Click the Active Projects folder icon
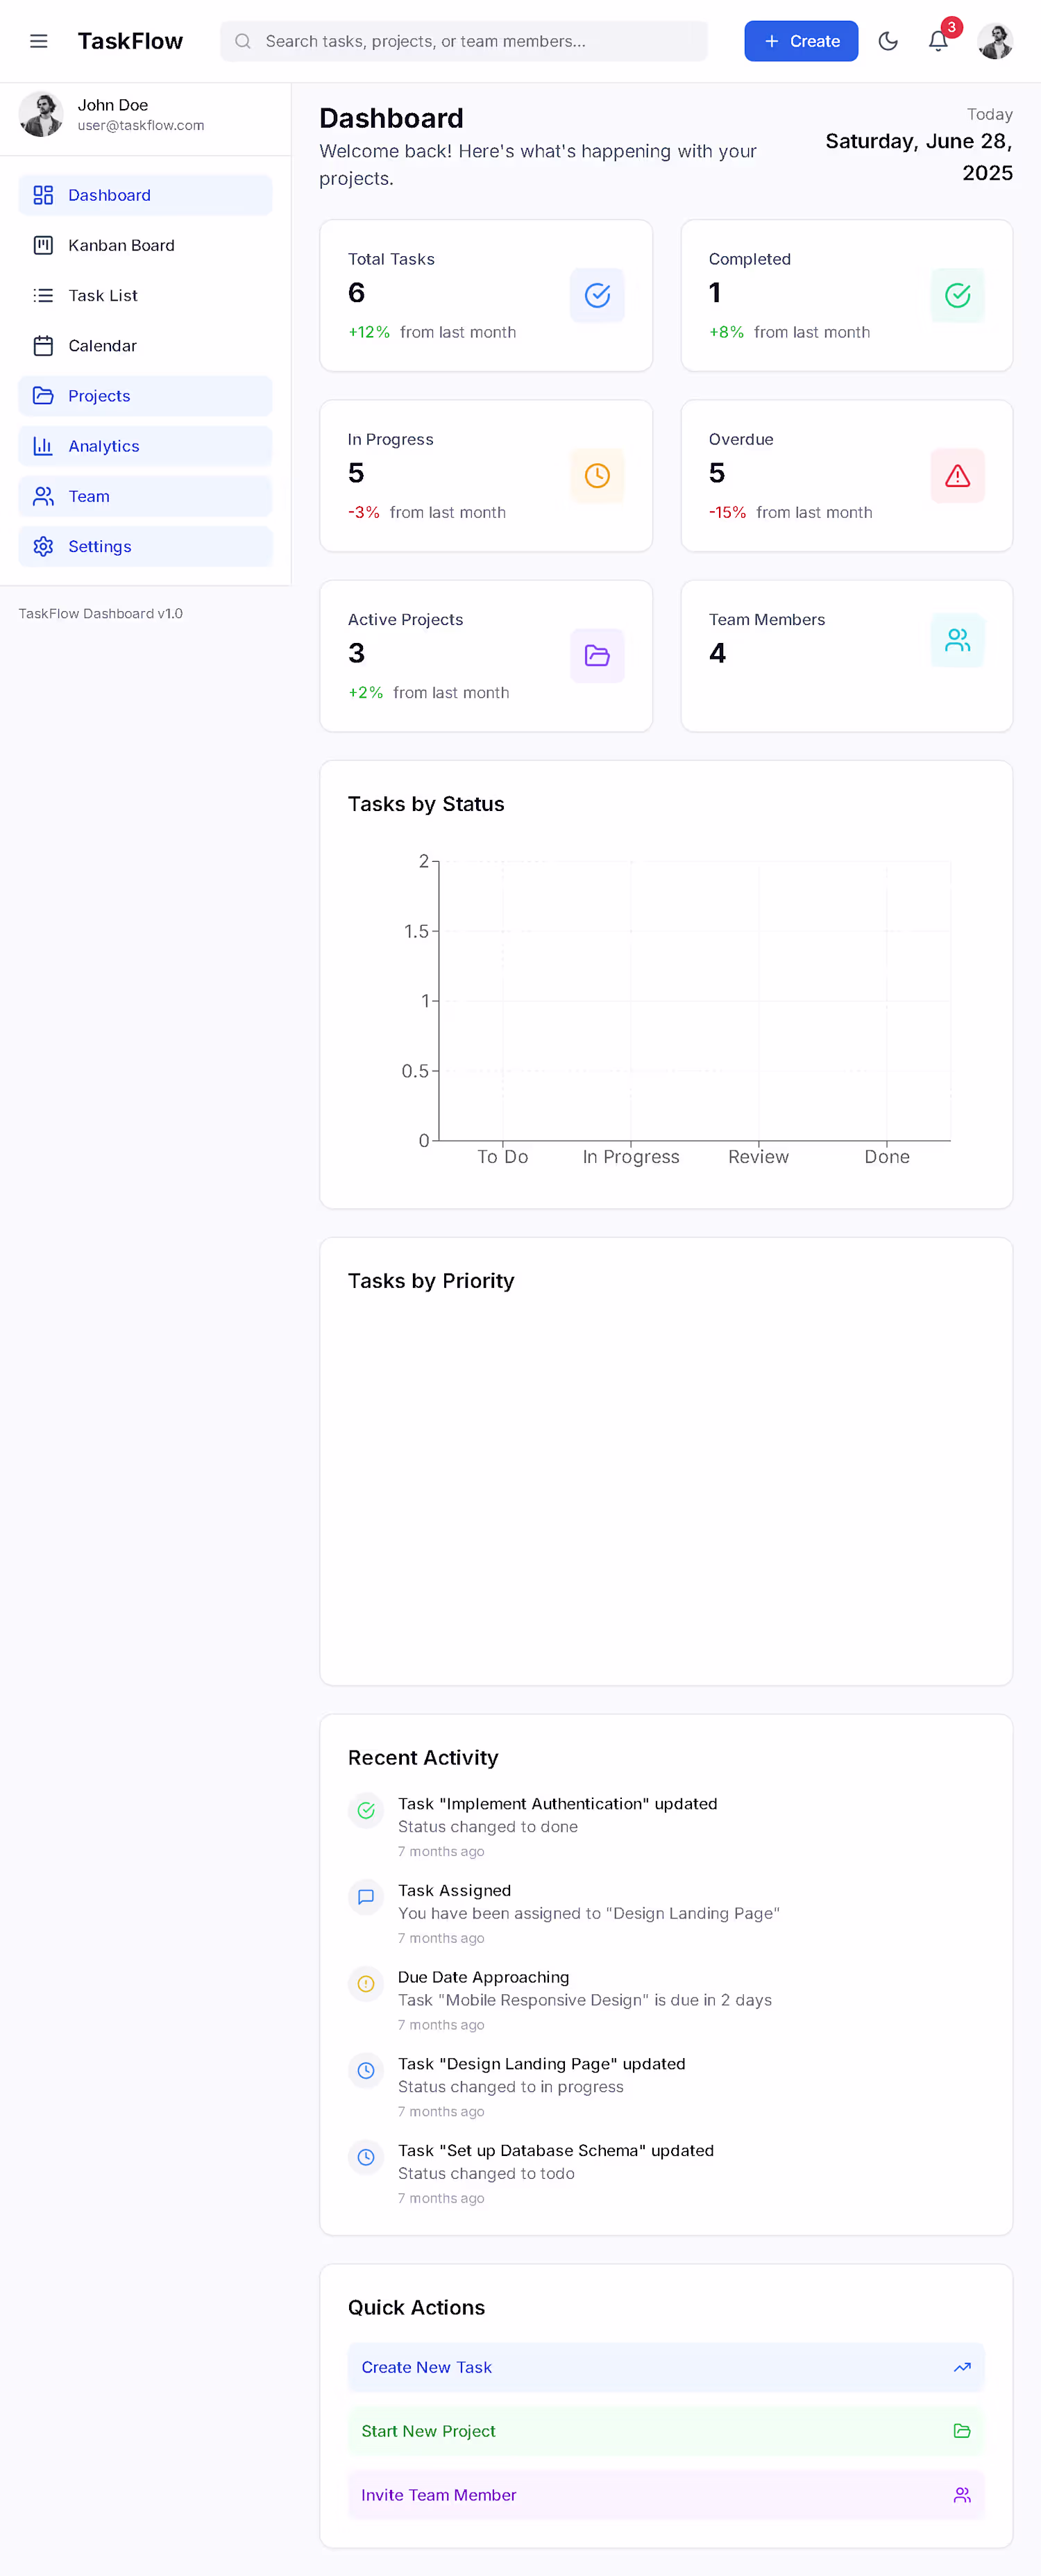 [596, 655]
